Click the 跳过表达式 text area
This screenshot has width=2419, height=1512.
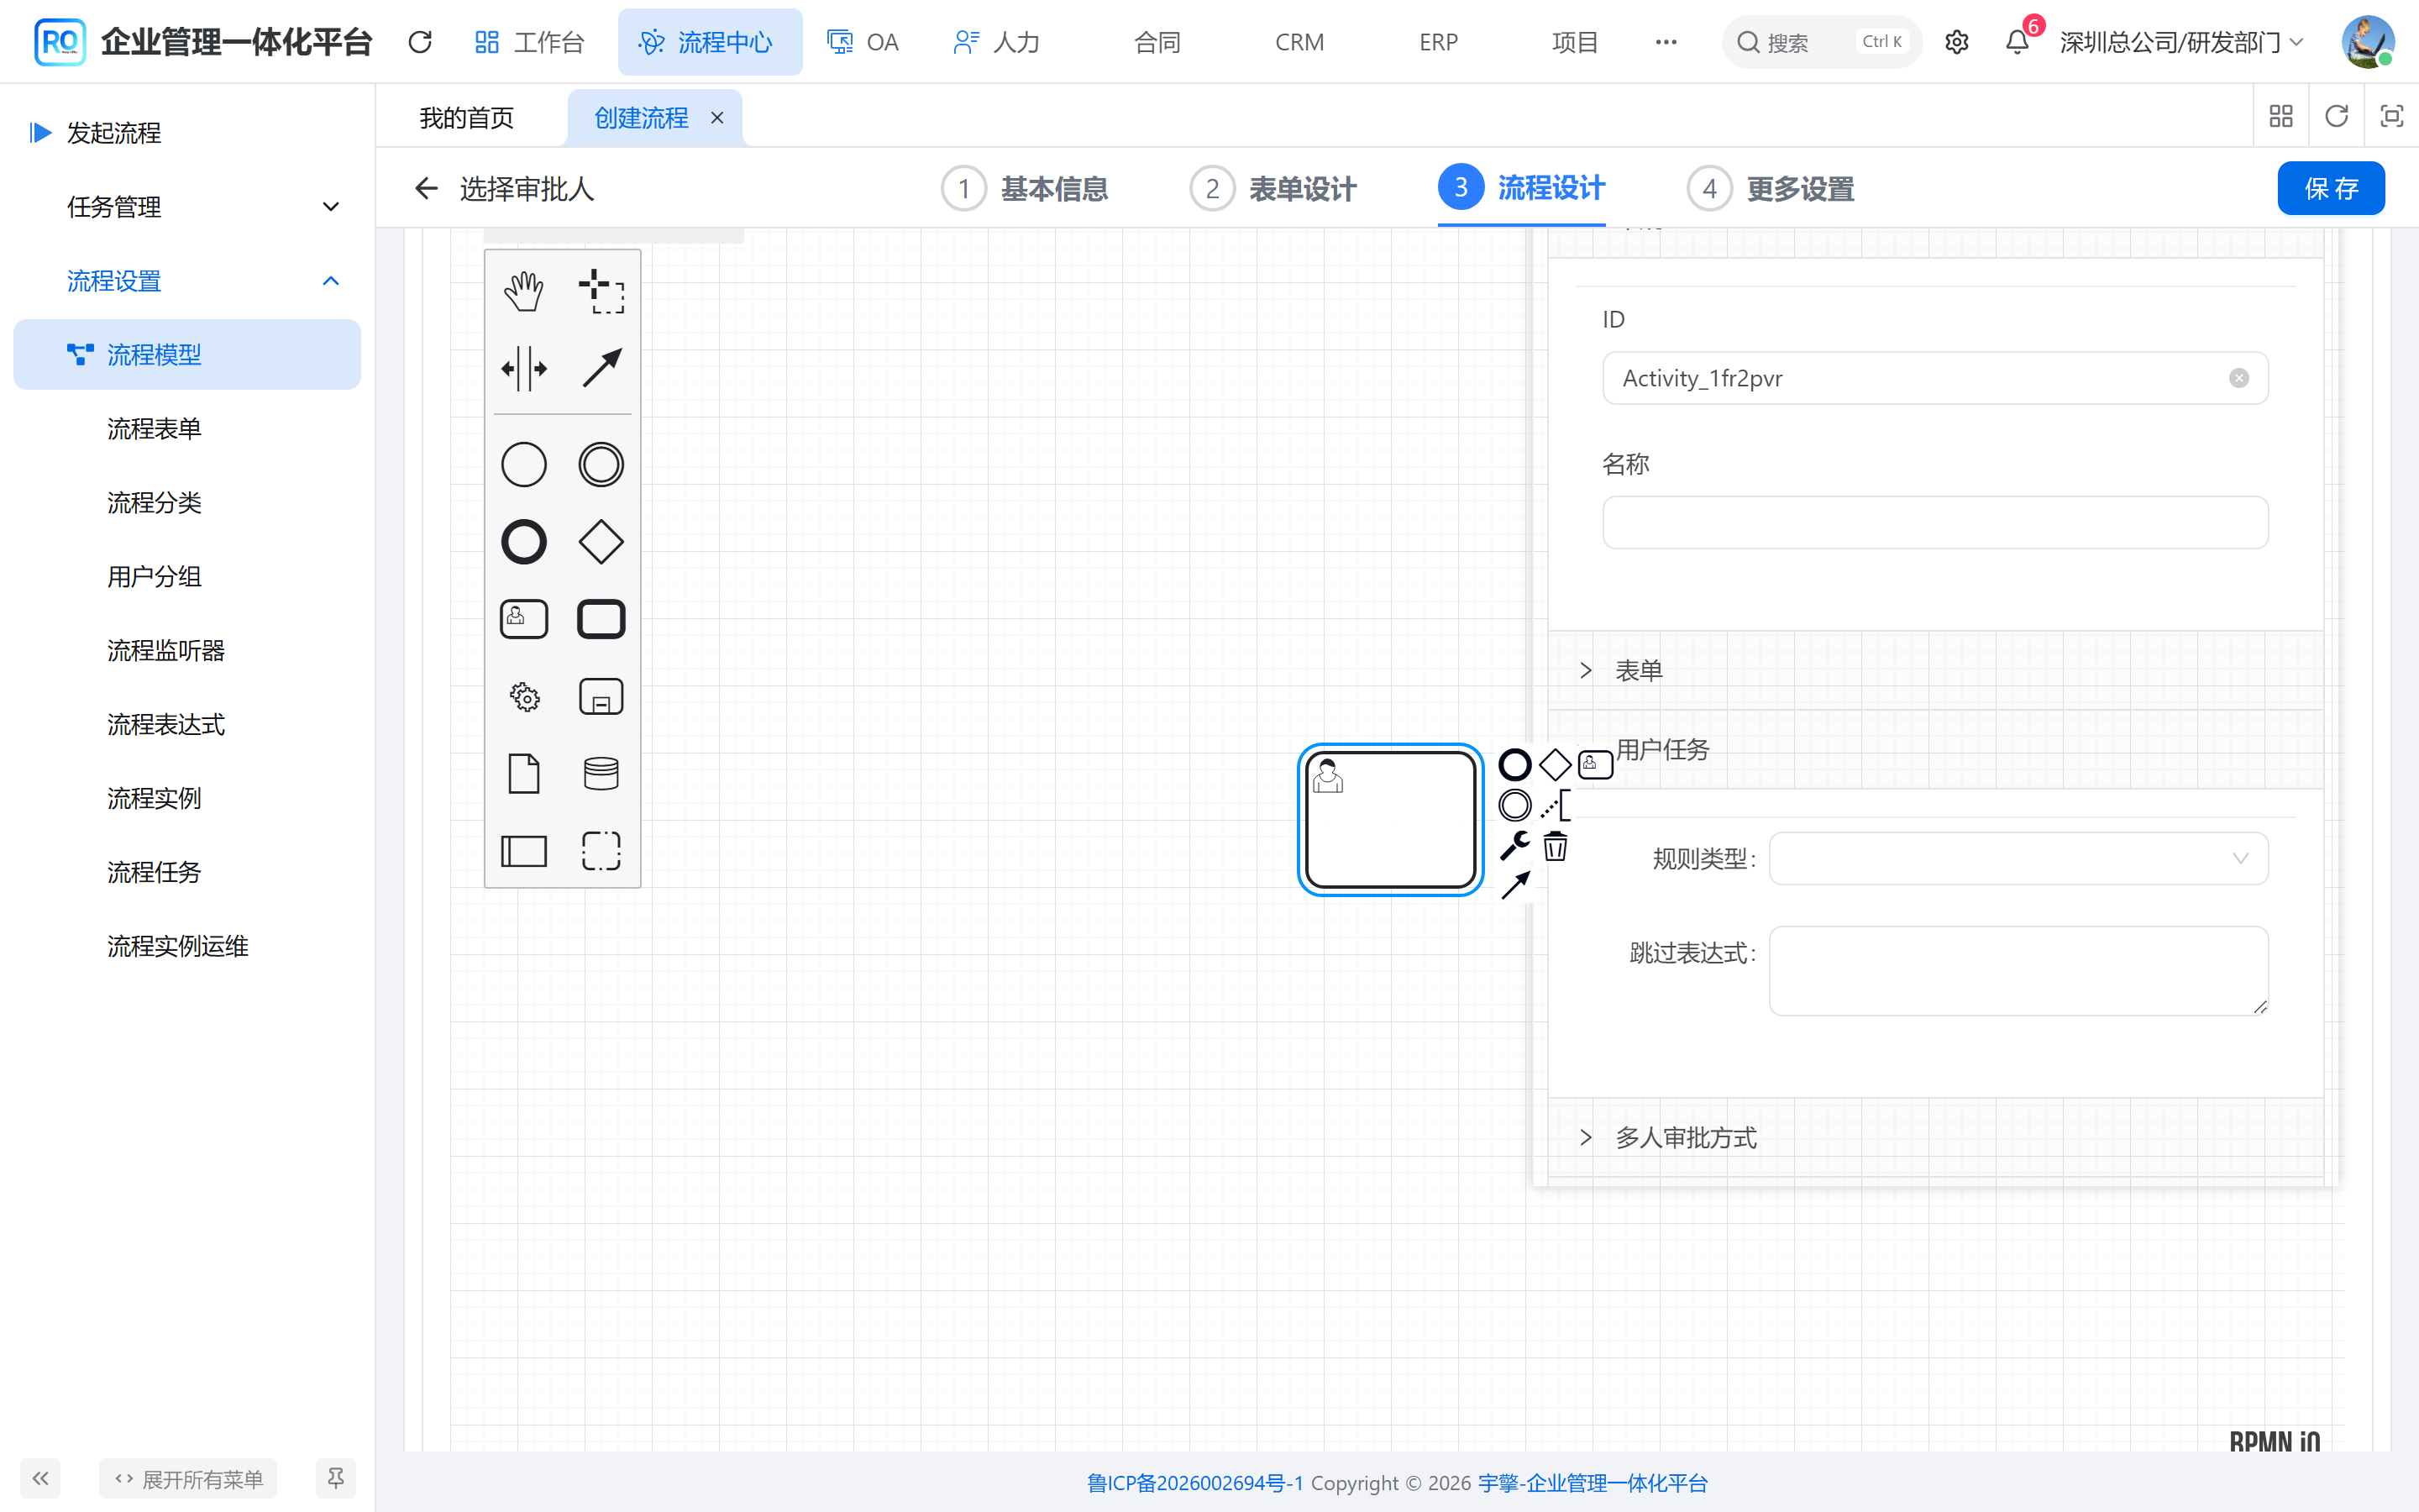point(2018,971)
